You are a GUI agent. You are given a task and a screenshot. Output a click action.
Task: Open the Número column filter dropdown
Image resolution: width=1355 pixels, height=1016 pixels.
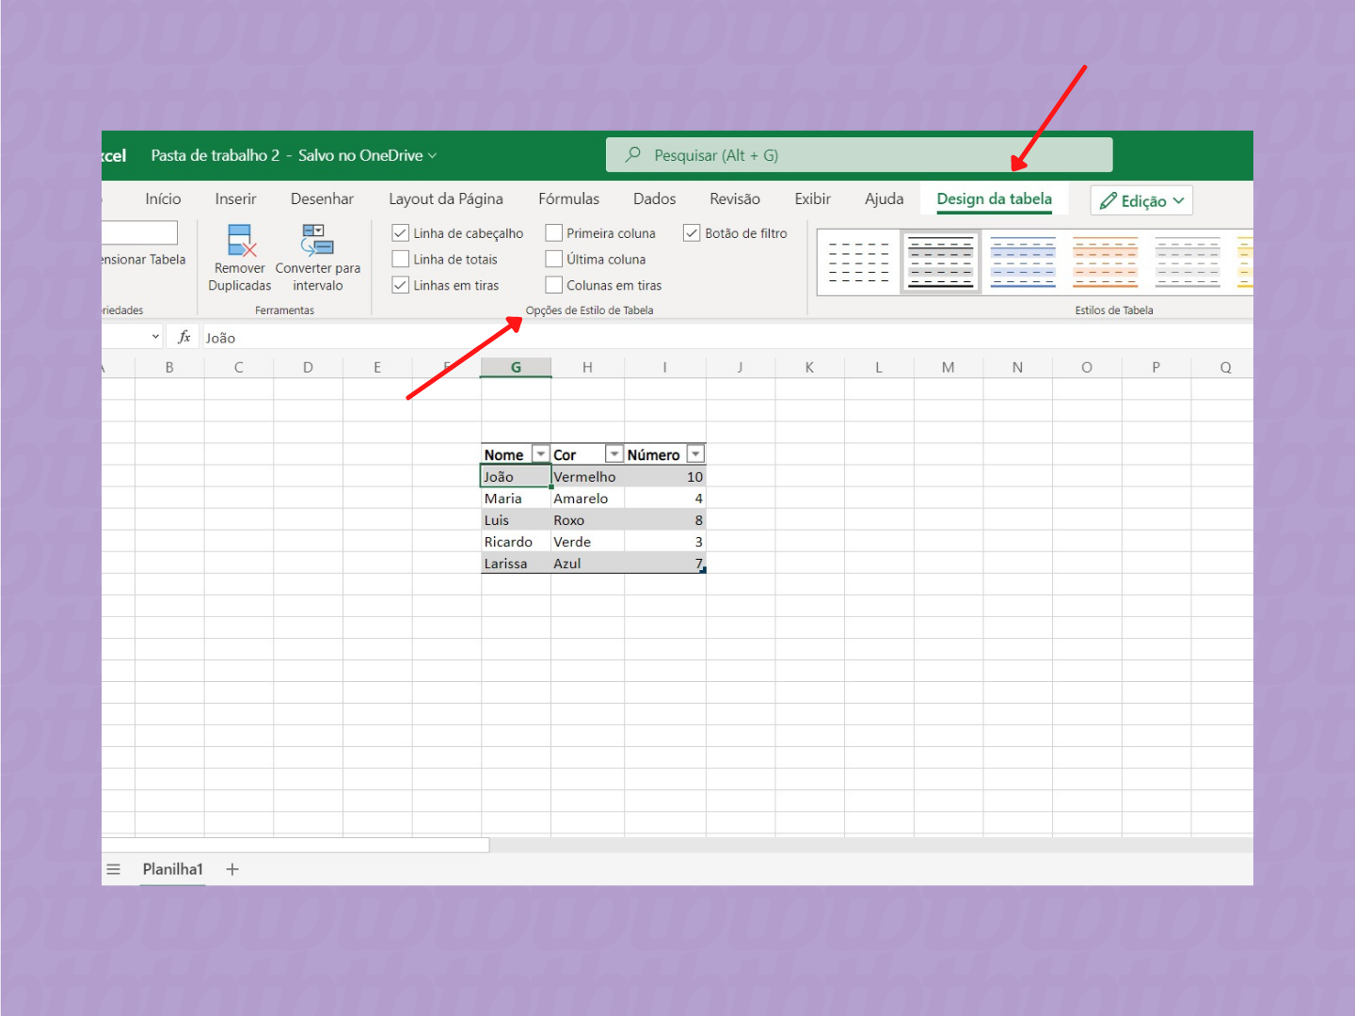click(x=695, y=454)
